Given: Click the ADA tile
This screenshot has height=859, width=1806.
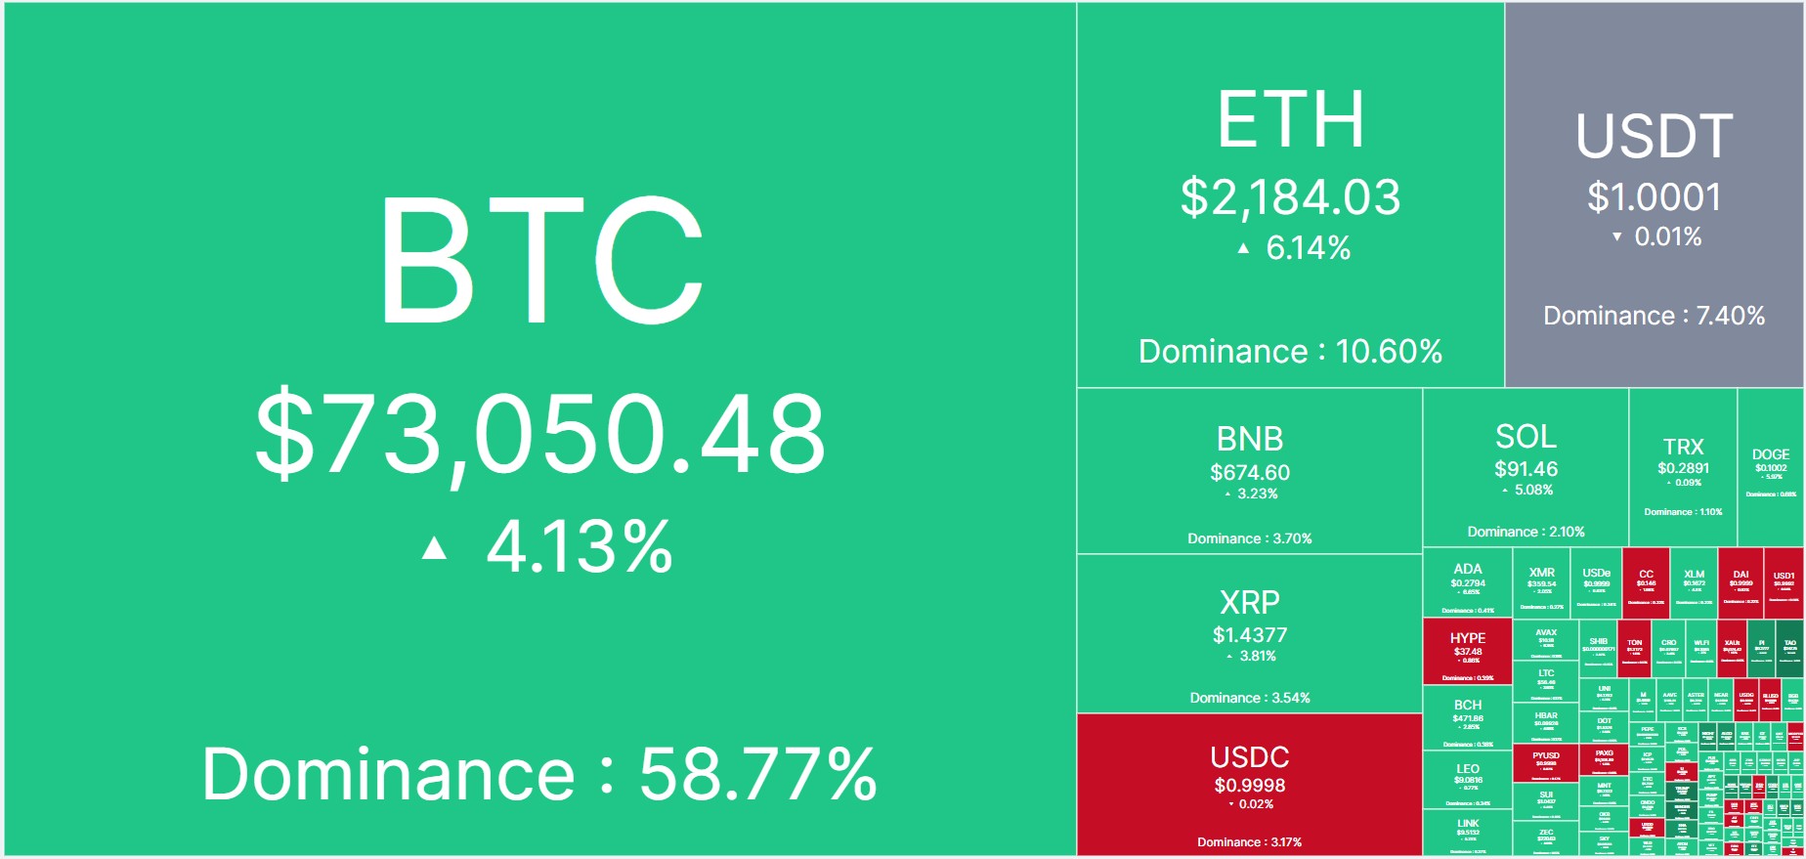Looking at the screenshot, I should tap(1468, 582).
